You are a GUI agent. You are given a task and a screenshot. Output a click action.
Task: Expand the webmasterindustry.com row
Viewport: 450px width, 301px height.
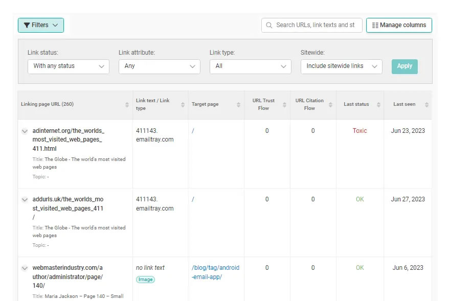[x=25, y=268]
